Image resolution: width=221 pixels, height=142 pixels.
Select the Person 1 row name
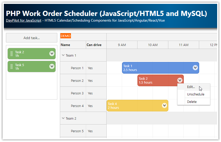pos(77,68)
